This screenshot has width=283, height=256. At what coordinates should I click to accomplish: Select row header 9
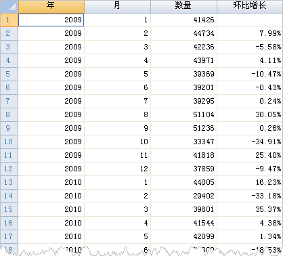[9, 129]
